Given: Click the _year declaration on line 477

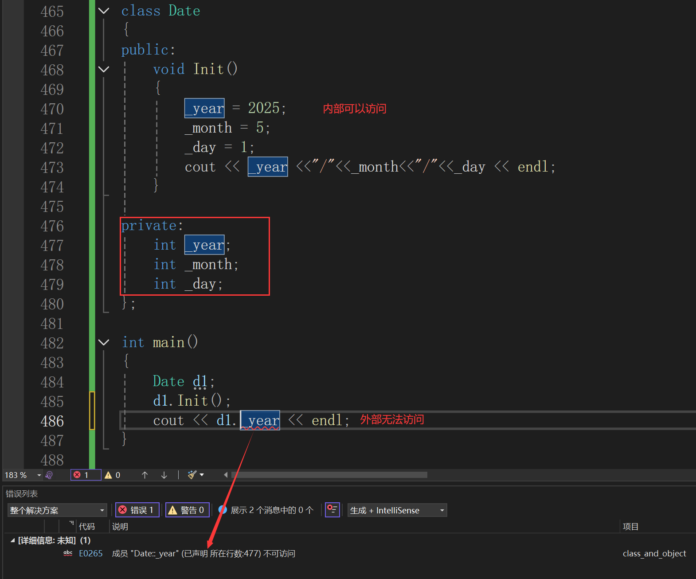Looking at the screenshot, I should coord(204,245).
